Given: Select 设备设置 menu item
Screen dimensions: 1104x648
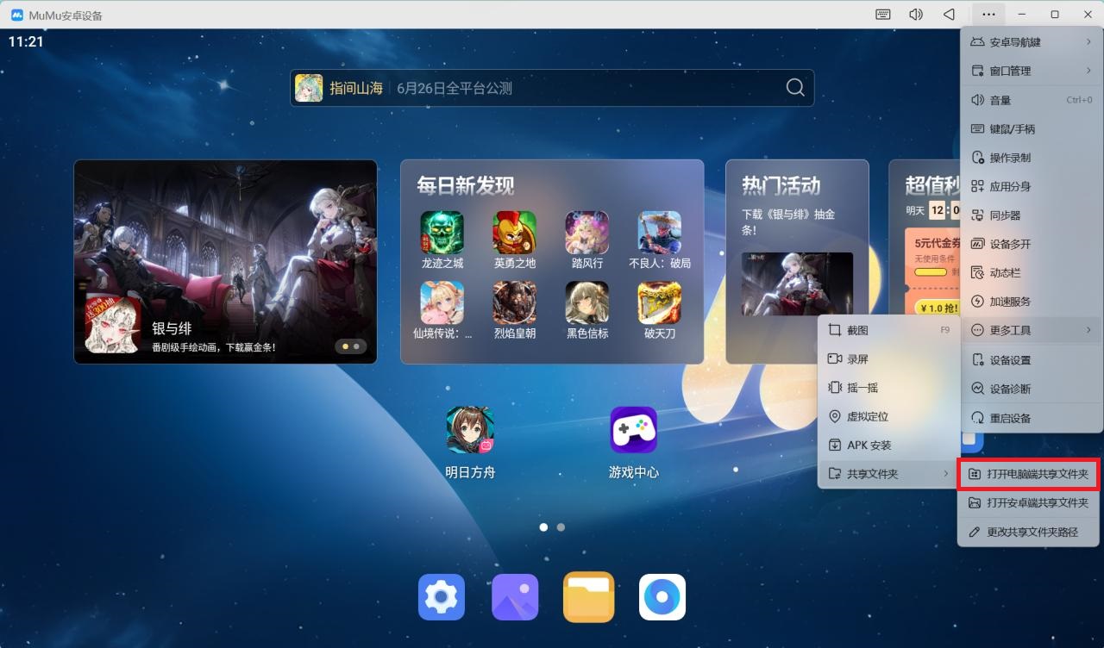Looking at the screenshot, I should coord(1031,360).
